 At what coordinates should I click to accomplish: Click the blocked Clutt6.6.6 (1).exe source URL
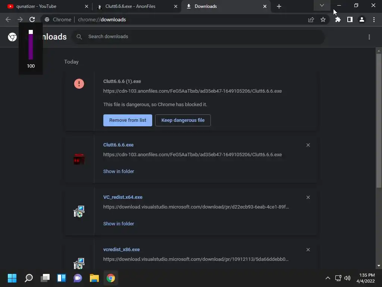click(192, 91)
